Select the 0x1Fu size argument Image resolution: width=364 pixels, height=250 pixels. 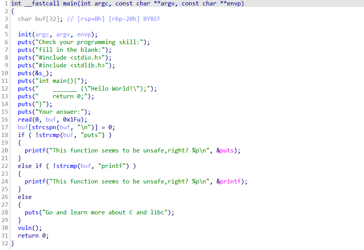coord(72,120)
